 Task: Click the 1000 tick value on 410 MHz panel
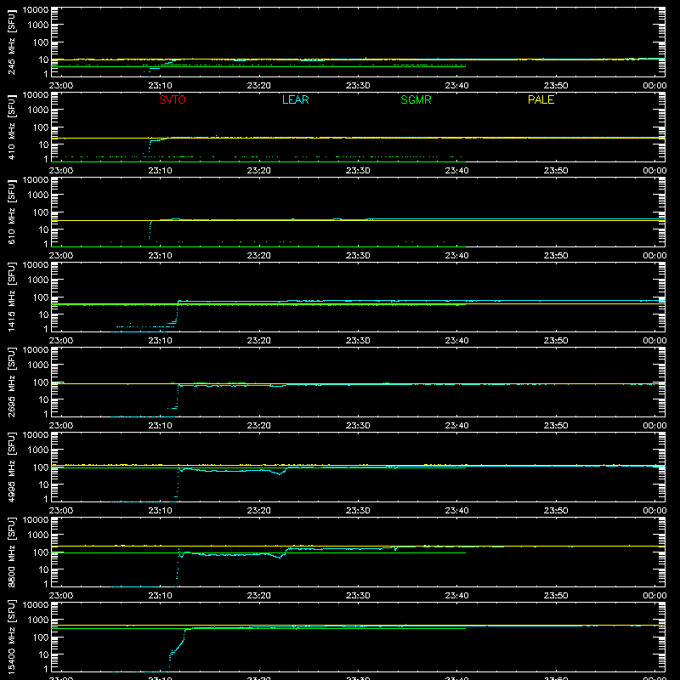38,110
